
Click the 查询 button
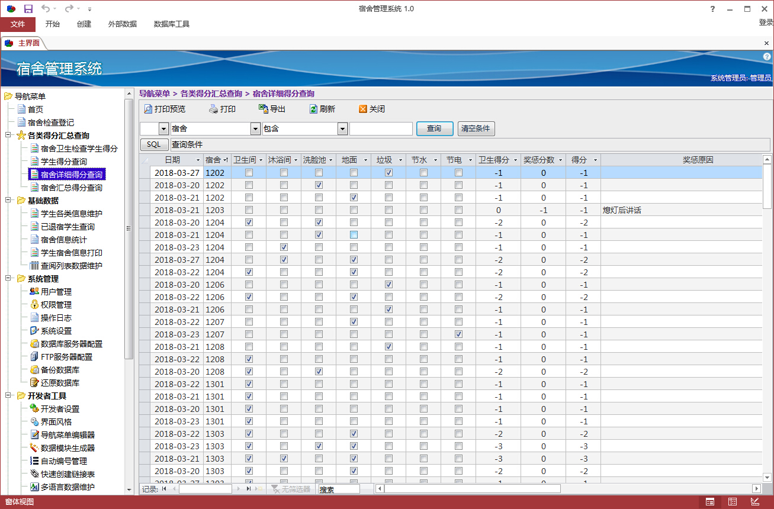435,128
